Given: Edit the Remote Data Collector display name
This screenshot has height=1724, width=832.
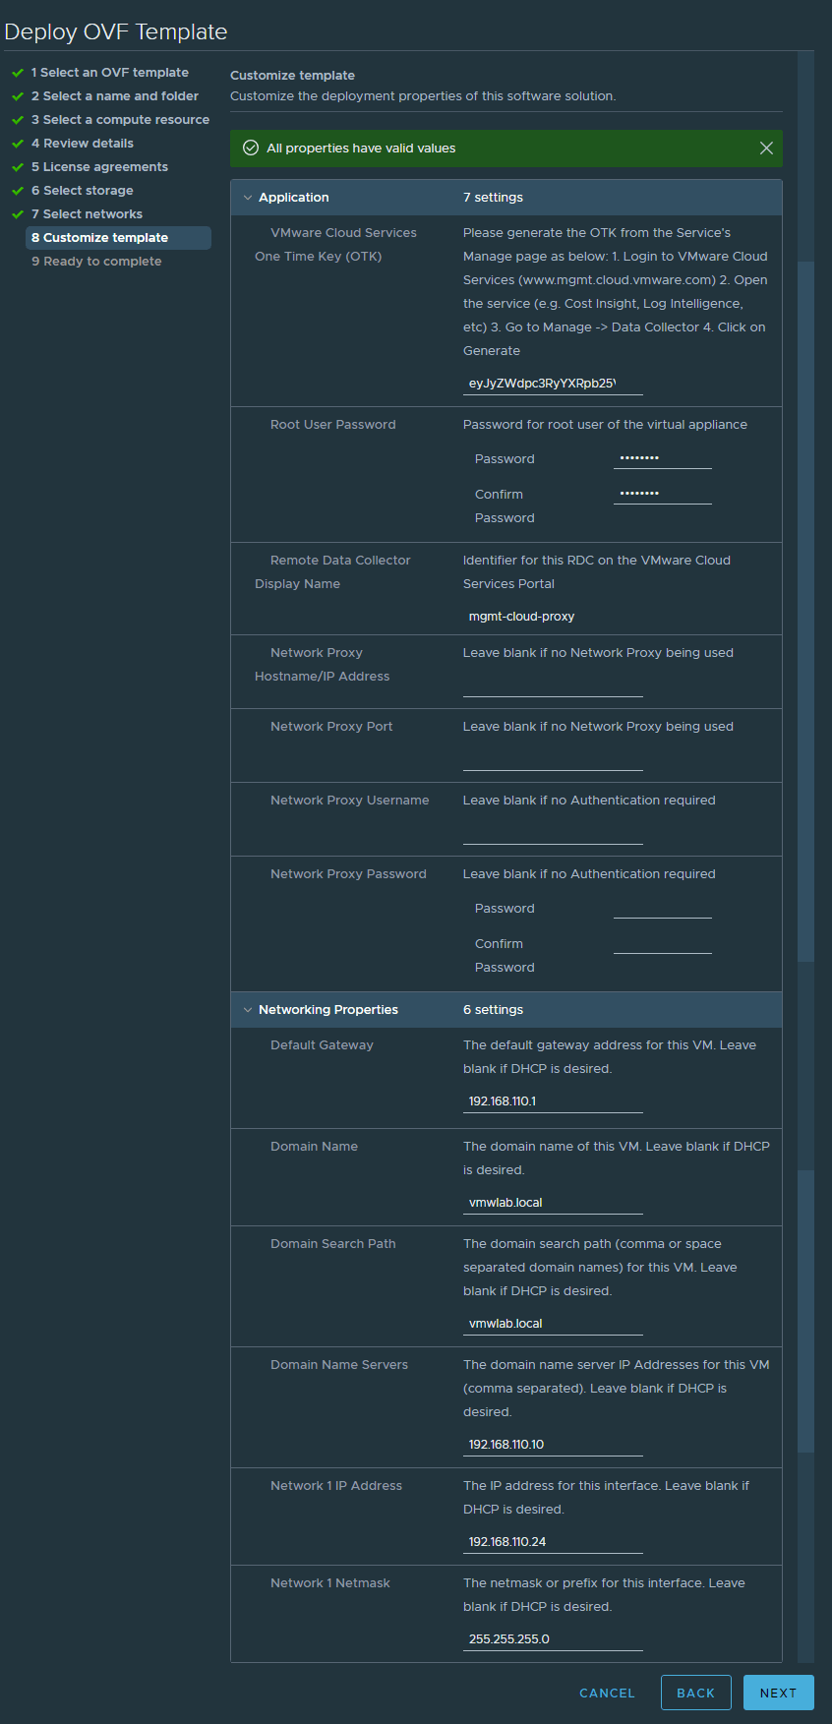Looking at the screenshot, I should coord(553,617).
